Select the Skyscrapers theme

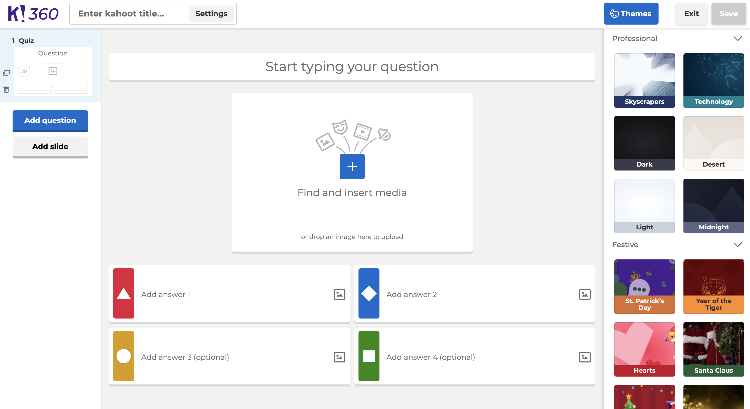[x=644, y=81]
